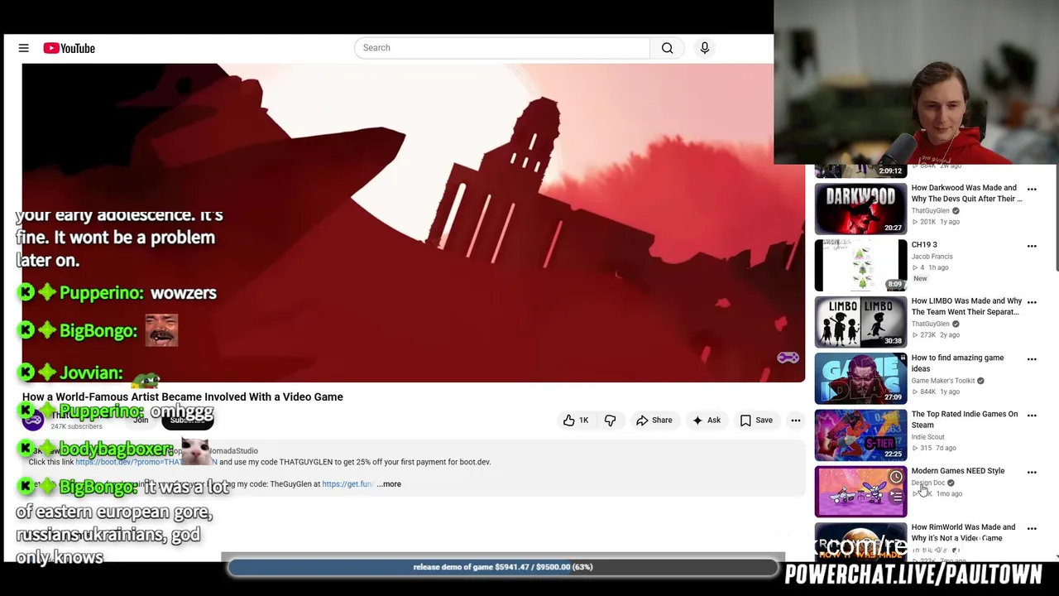Open options for RimWorld video
Viewport: 1059px width, 596px height.
point(1032,529)
